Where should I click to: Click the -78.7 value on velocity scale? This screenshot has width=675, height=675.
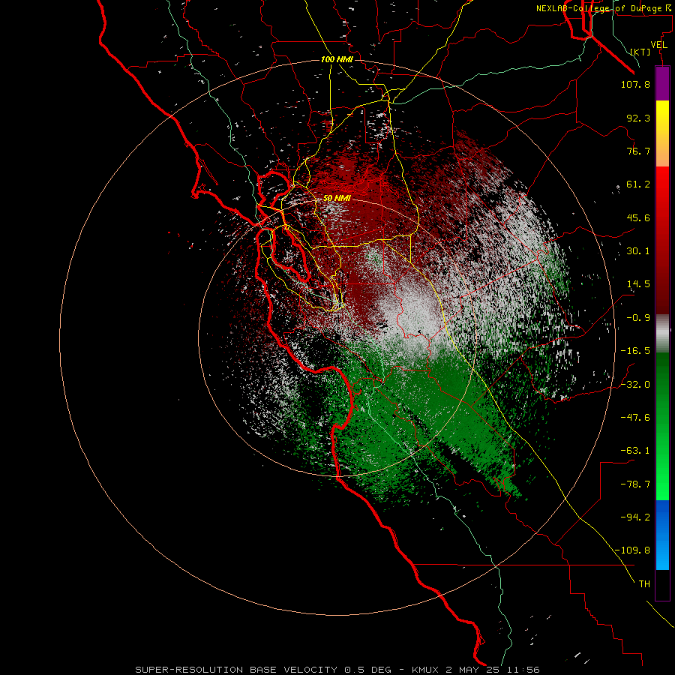pos(635,484)
